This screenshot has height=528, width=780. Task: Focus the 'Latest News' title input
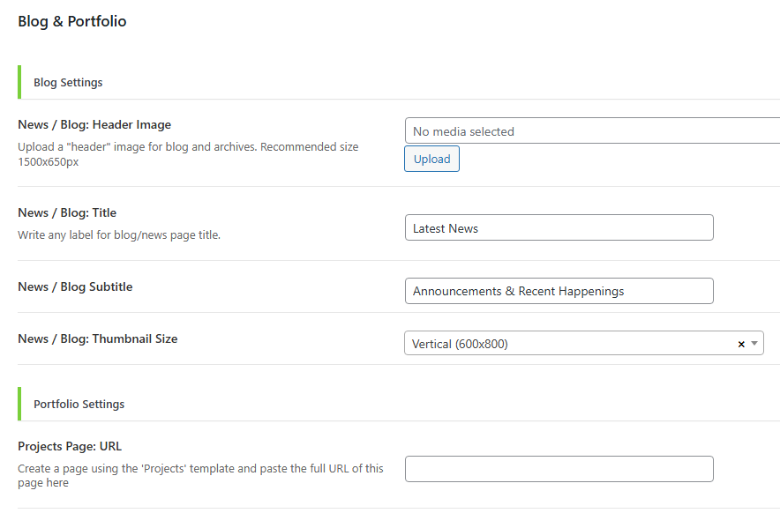point(559,228)
